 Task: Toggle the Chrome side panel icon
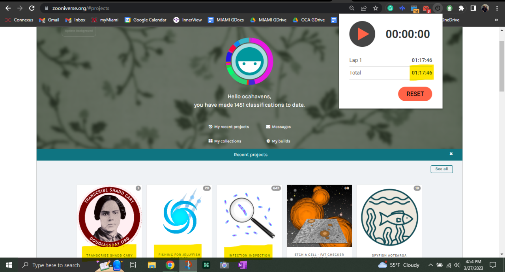pos(473,8)
